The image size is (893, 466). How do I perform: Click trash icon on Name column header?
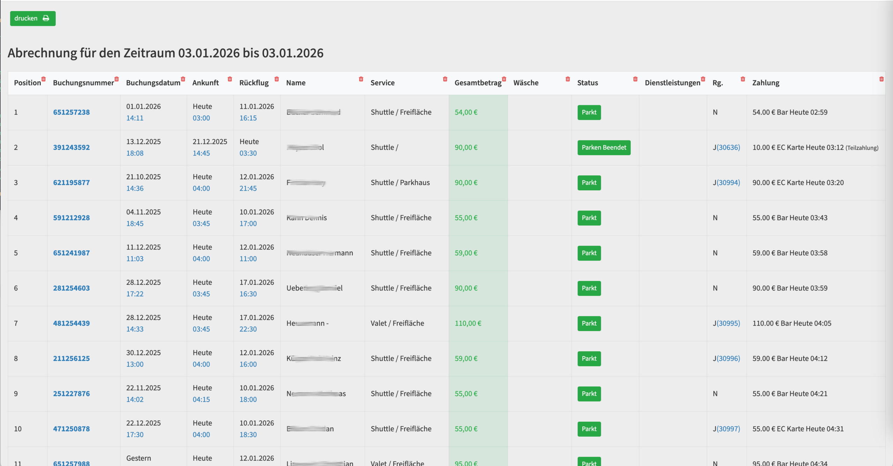coord(361,79)
